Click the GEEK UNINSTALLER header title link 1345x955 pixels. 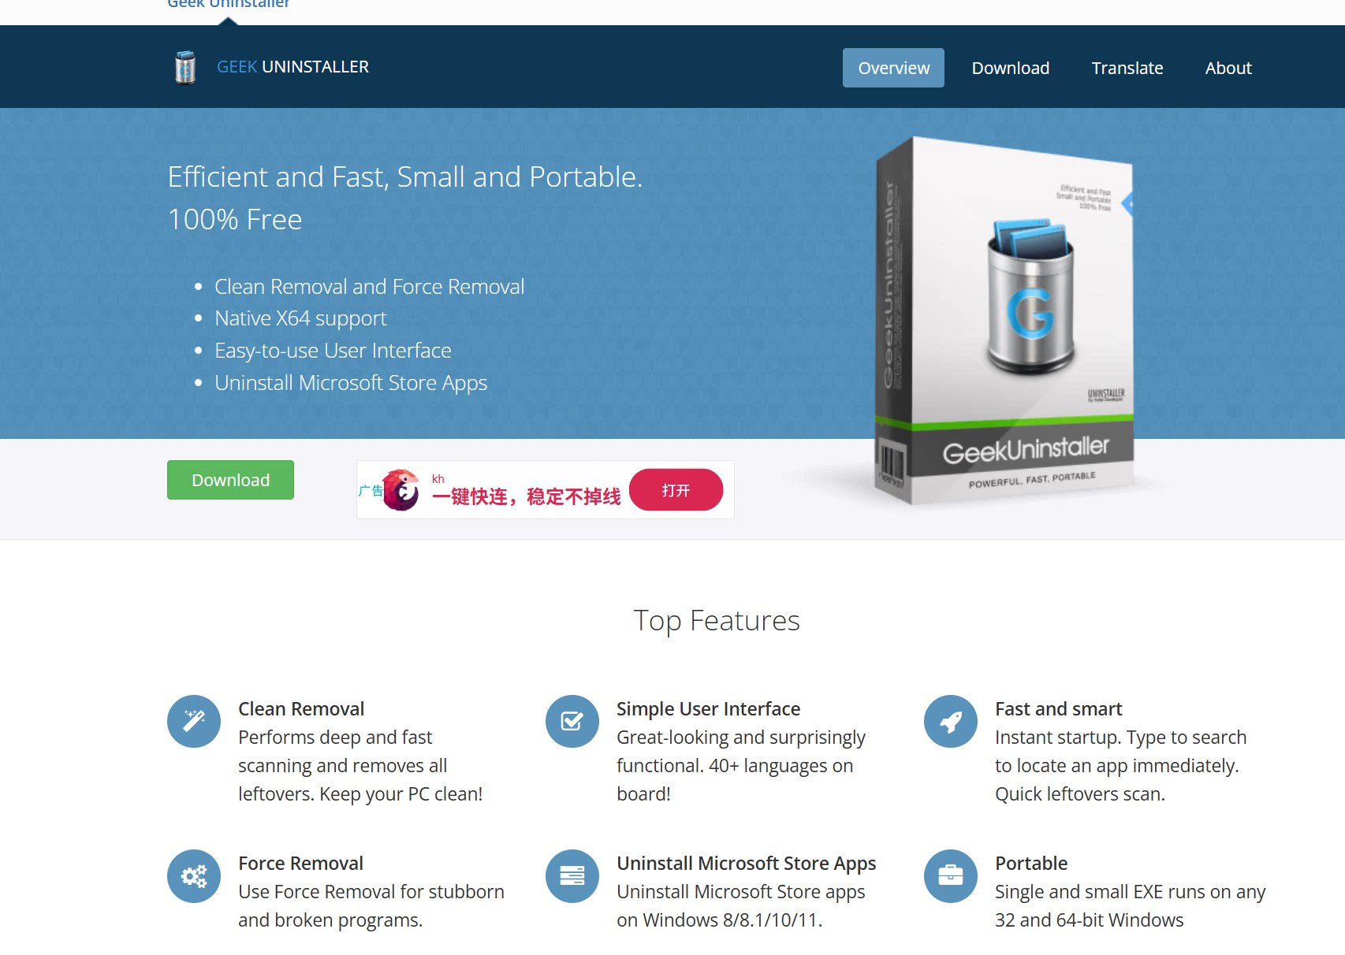coord(292,67)
